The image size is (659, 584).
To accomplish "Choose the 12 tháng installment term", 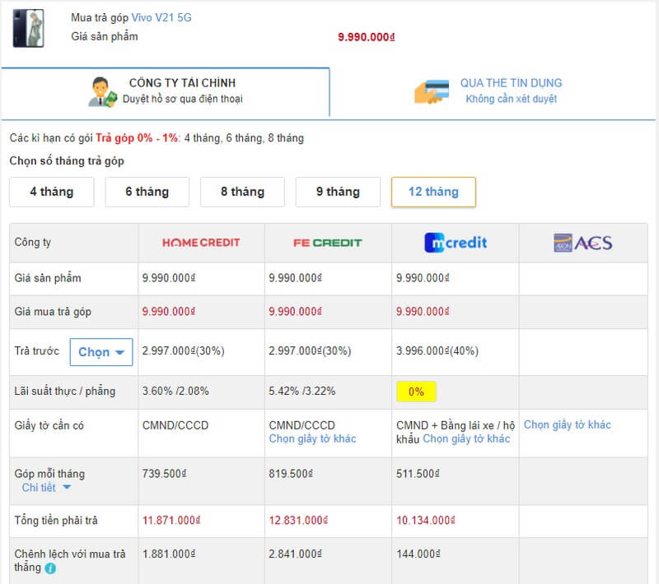I will (433, 192).
